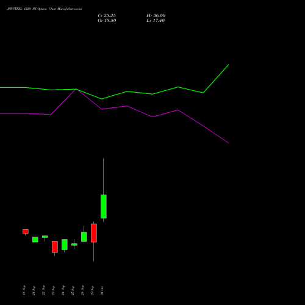Click the green candle above 28 Sep
Screen dimensions: 305x305
pos(84,237)
